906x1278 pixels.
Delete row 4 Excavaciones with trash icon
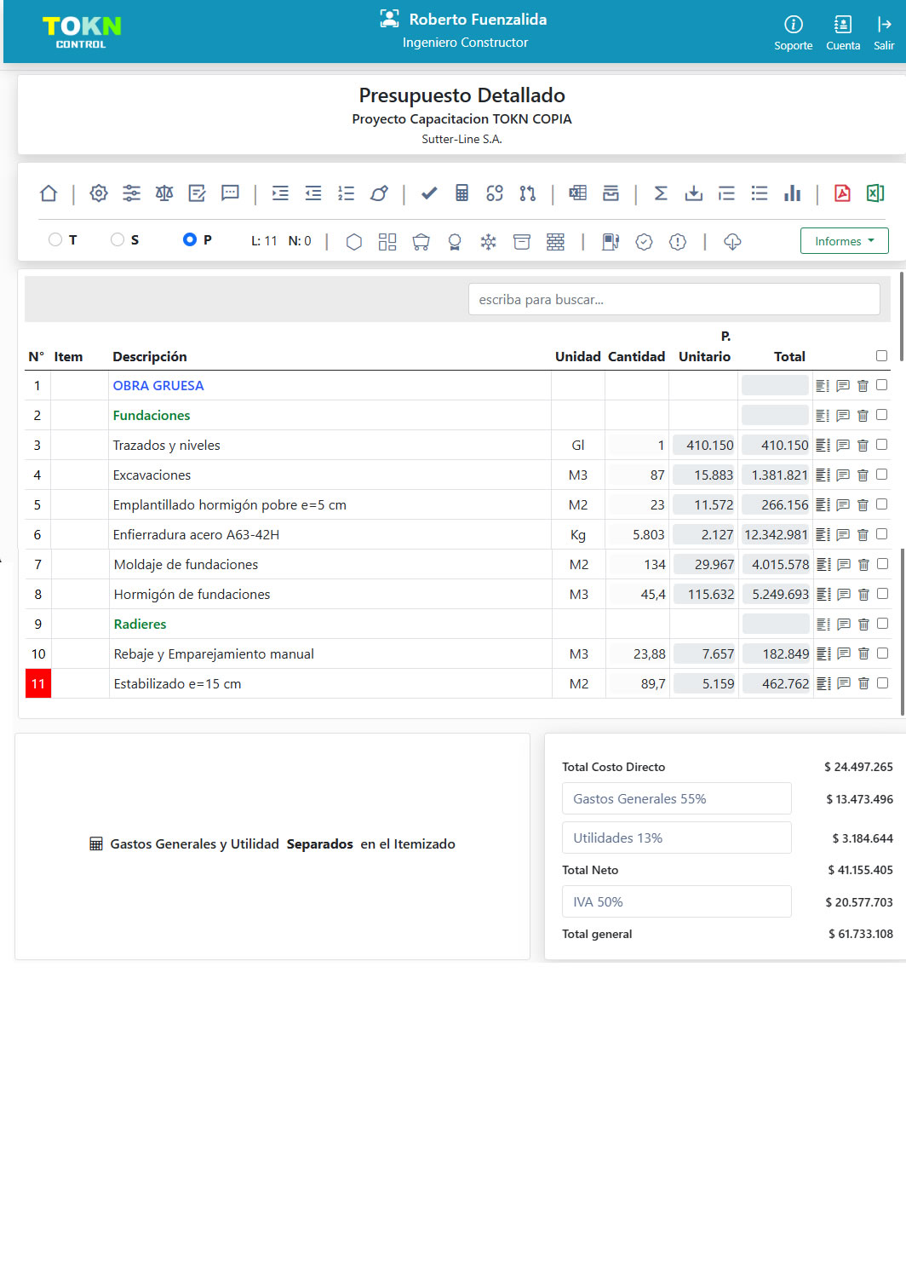click(x=863, y=475)
